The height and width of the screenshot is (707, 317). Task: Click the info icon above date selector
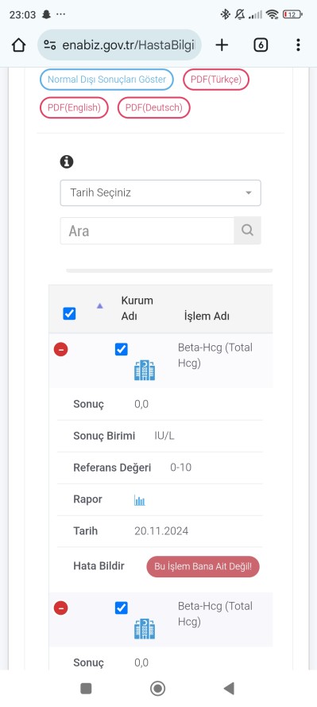[67, 161]
